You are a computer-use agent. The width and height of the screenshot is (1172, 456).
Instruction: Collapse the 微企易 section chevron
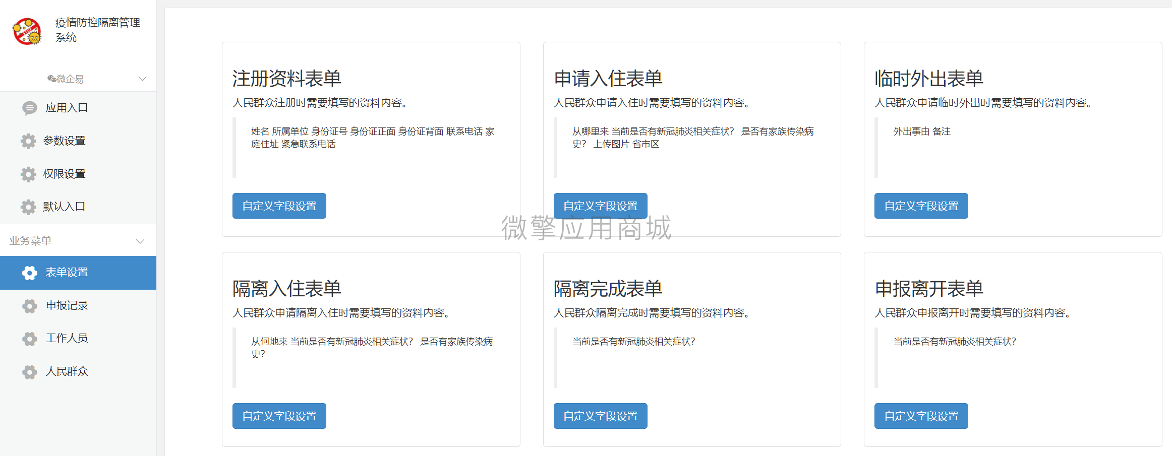pyautogui.click(x=142, y=79)
